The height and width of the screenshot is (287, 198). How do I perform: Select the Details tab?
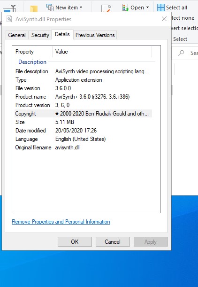(62, 34)
